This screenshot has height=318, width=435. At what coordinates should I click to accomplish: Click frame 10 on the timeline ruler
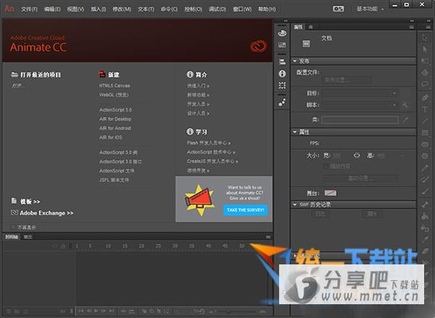(x=108, y=246)
